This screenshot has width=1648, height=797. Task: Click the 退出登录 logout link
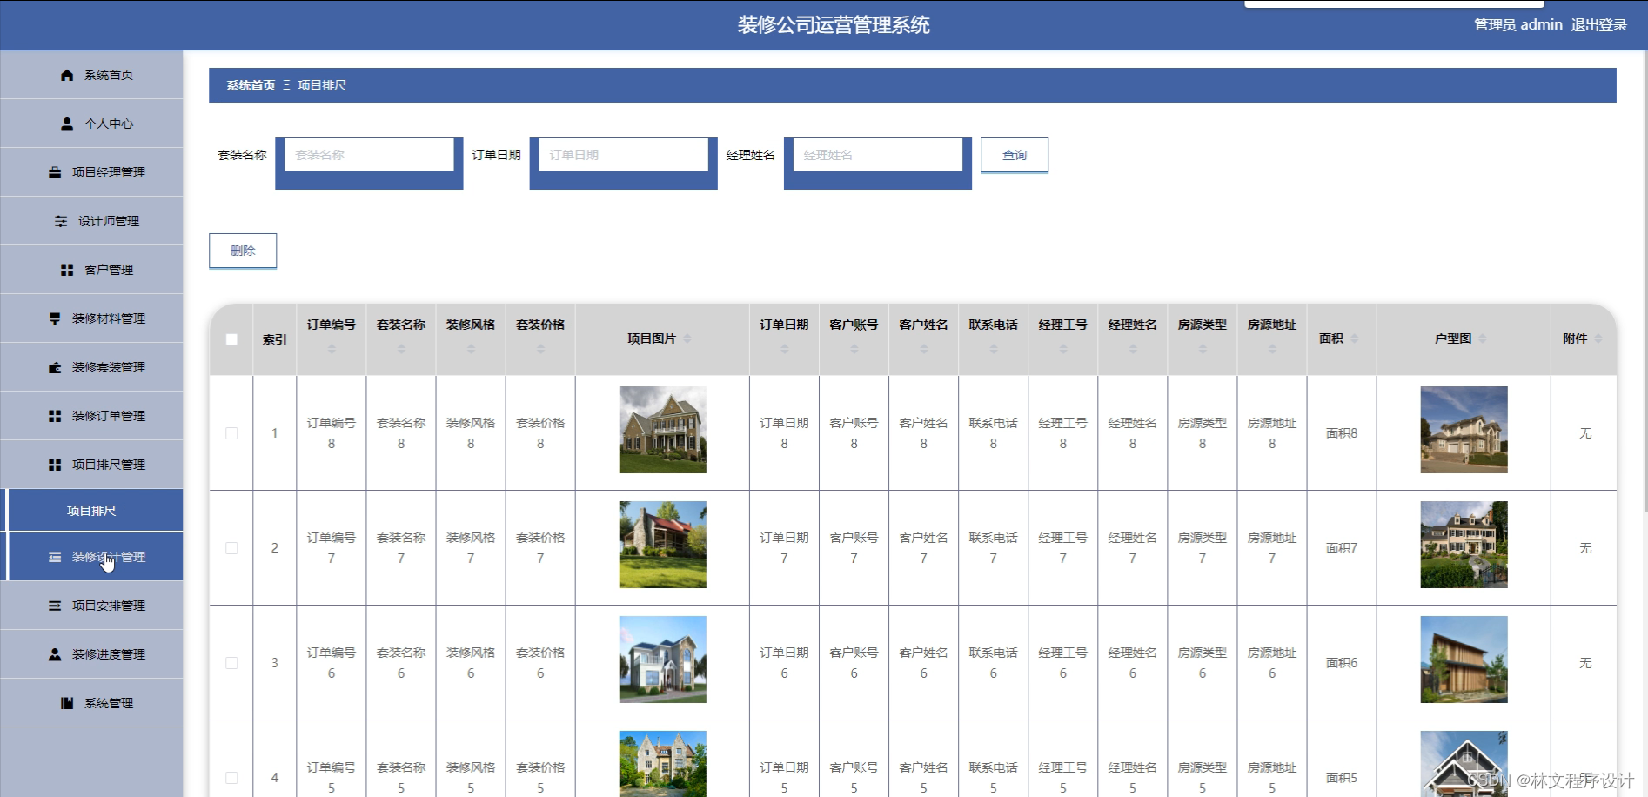coord(1599,24)
